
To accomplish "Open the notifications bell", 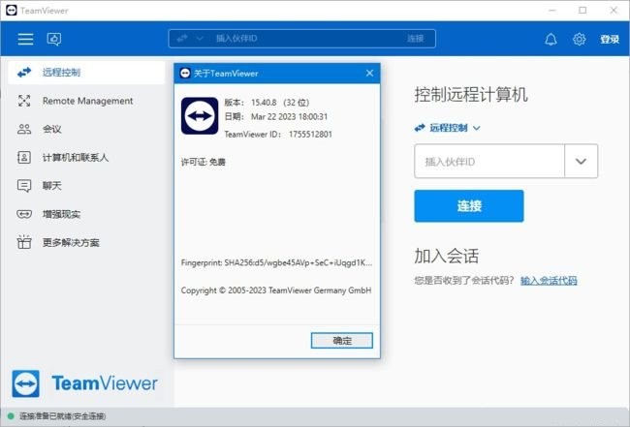I will click(551, 39).
